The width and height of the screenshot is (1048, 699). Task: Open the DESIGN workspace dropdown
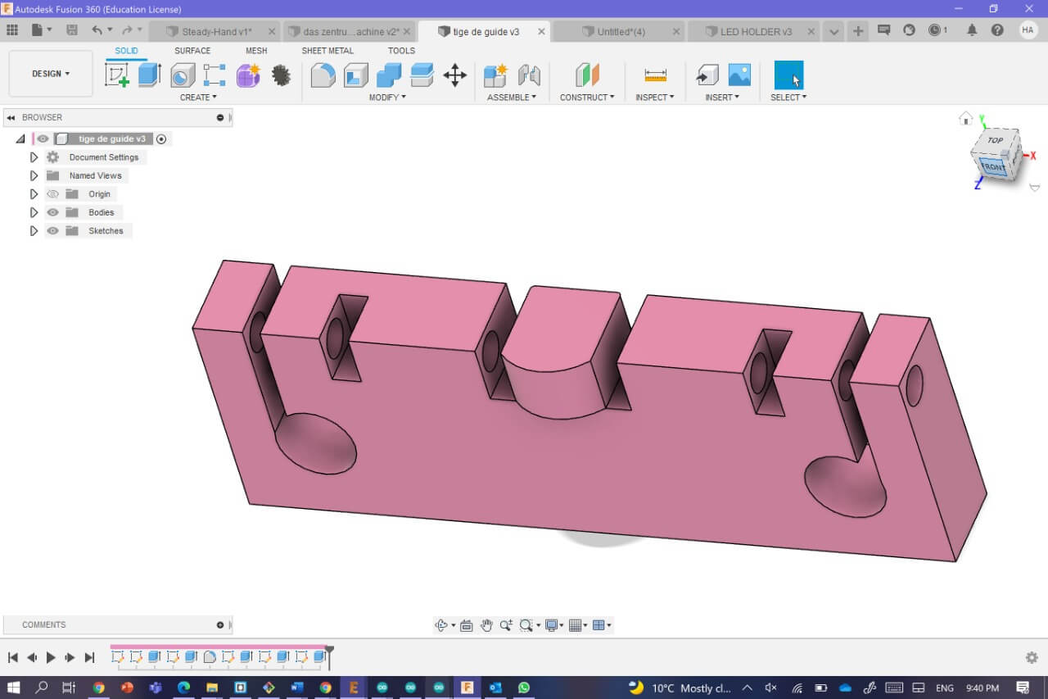pyautogui.click(x=51, y=74)
